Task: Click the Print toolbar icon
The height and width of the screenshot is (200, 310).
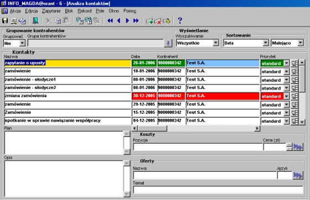Action: click(x=14, y=20)
